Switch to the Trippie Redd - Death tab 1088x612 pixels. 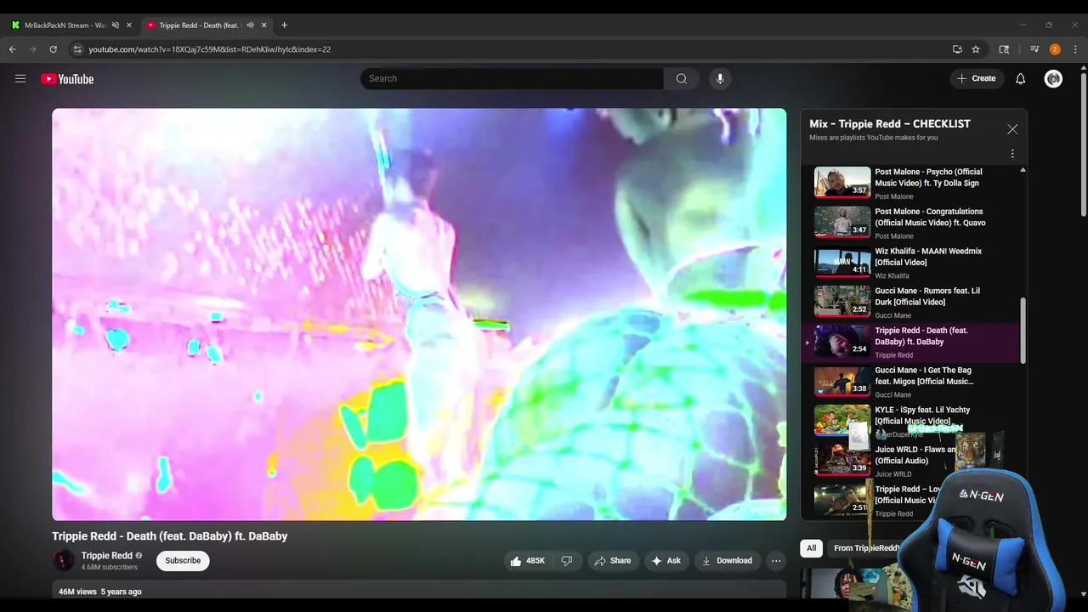pyautogui.click(x=200, y=25)
